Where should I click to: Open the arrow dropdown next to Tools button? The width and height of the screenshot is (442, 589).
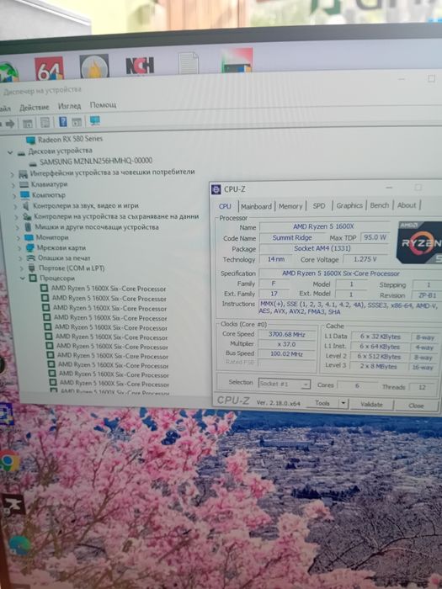[343, 403]
